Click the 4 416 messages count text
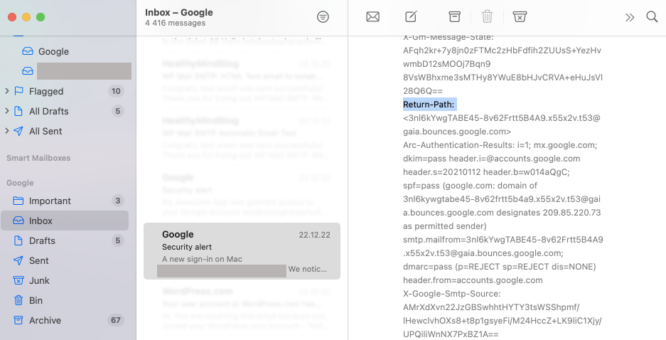 [175, 23]
